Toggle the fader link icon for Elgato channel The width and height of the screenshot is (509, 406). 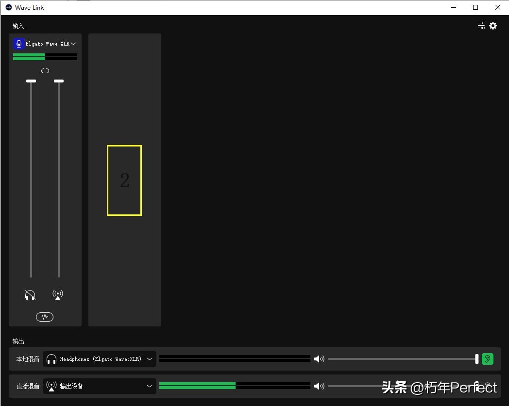[x=45, y=71]
